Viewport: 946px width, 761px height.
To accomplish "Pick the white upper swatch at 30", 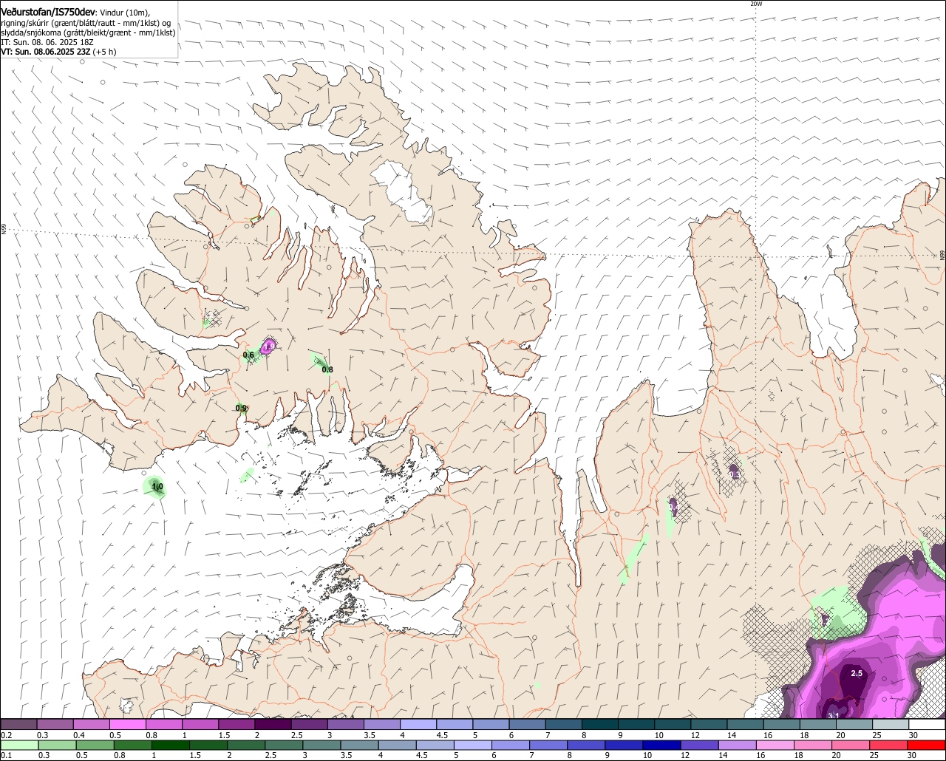I will (927, 725).
